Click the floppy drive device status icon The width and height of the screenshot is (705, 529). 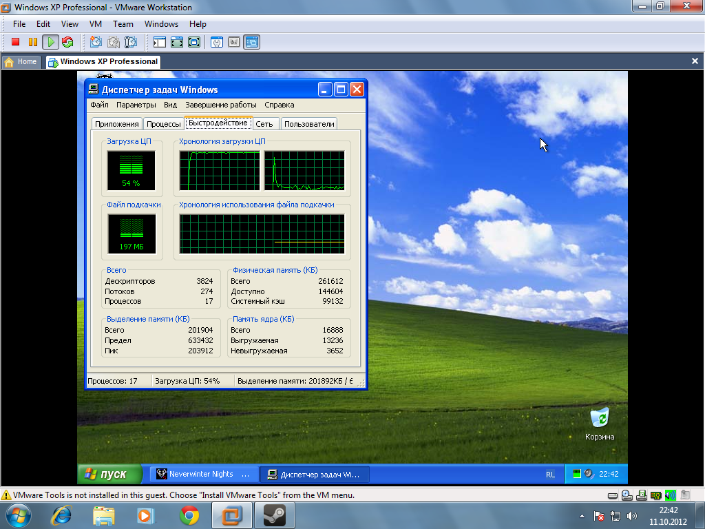click(x=642, y=495)
